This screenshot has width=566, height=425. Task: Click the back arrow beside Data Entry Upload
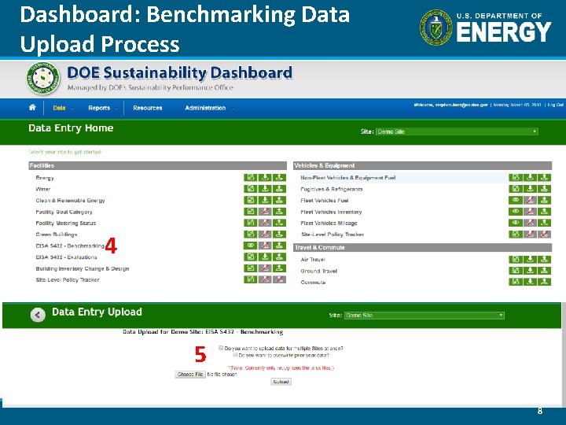coord(38,315)
